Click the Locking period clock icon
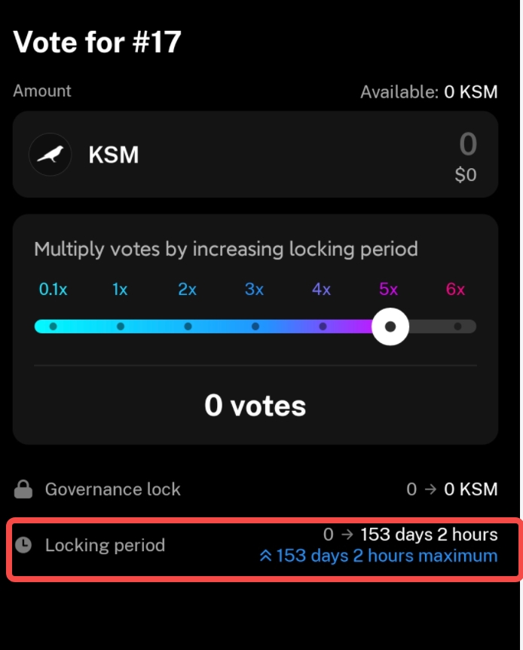This screenshot has width=523, height=650. point(23,545)
